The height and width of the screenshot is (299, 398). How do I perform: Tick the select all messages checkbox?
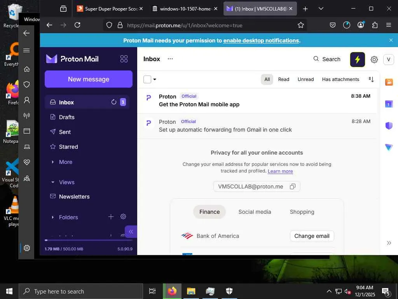pyautogui.click(x=147, y=79)
